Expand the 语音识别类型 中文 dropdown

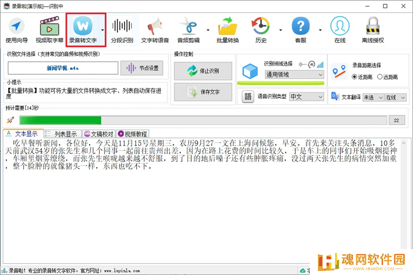[x=307, y=97]
